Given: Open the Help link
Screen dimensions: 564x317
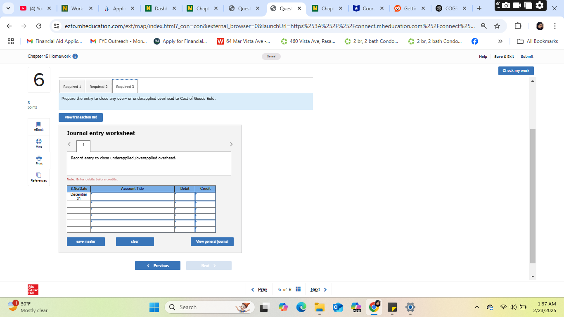Looking at the screenshot, I should point(483,57).
